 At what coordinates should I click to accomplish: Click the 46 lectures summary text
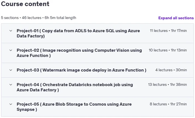click(32, 18)
